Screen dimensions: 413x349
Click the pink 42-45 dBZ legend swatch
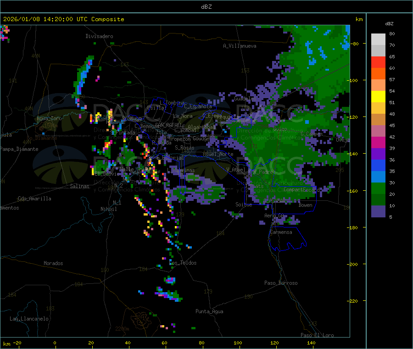(x=378, y=131)
